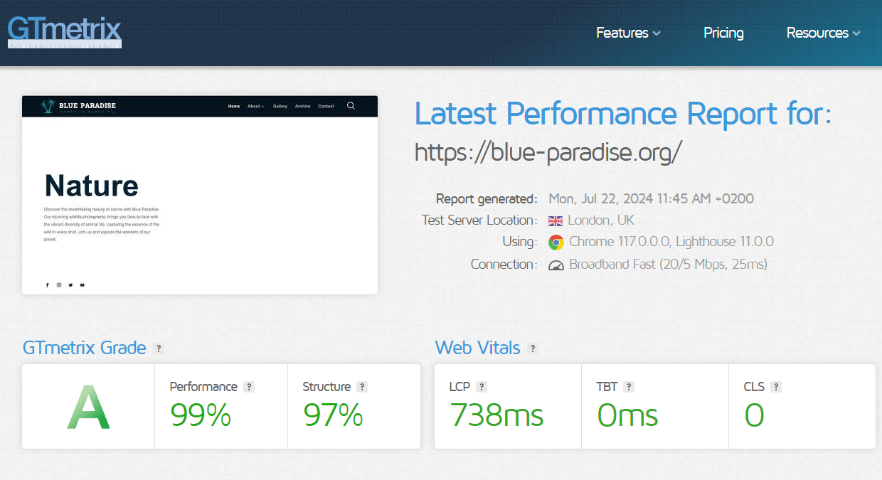Click the 97% Structure score
The height and width of the screenshot is (480, 882).
click(334, 415)
